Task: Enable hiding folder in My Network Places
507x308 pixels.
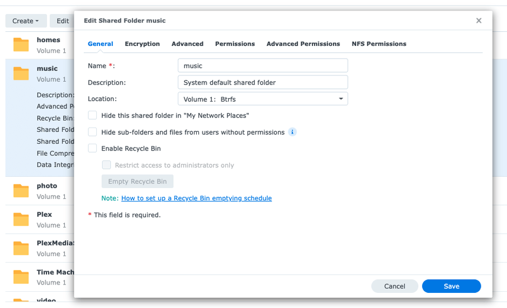Action: click(93, 116)
